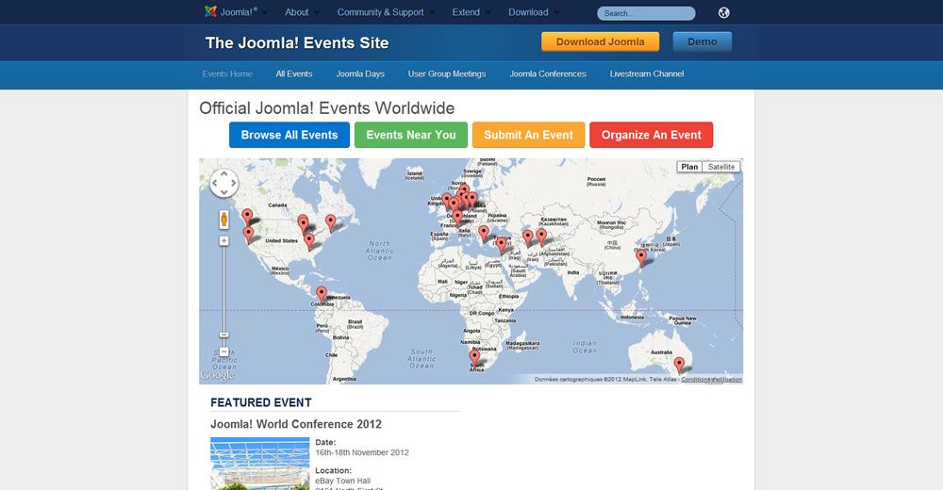Screen dimensions: 943x490
Task: Go to the Events Home tab
Action: click(x=227, y=73)
